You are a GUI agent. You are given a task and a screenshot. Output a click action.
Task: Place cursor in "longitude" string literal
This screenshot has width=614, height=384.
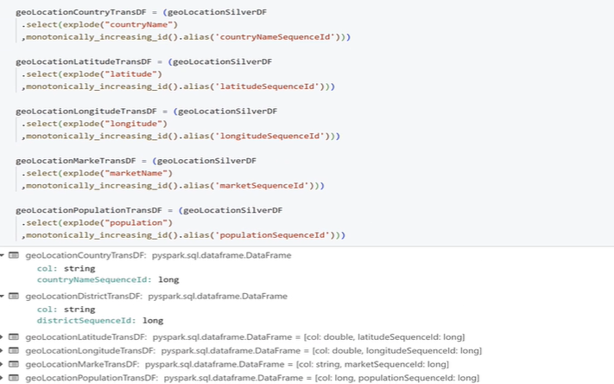click(x=134, y=124)
